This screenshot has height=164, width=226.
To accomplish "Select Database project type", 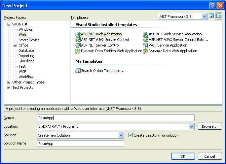I will pos(26,50).
